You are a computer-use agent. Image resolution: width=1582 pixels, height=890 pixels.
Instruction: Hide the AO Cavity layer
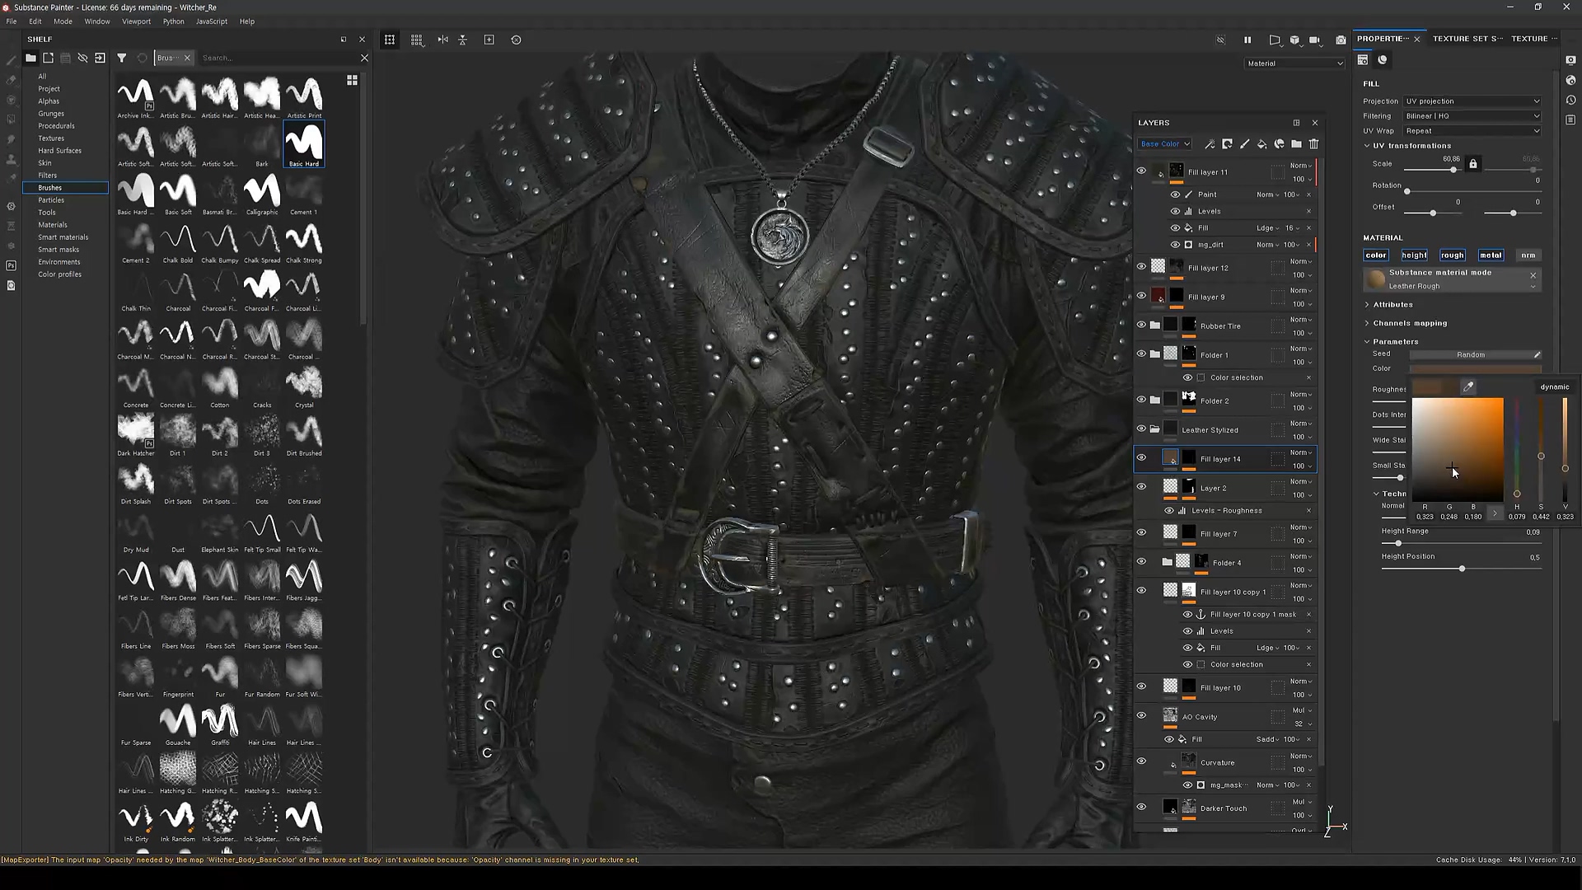tap(1141, 715)
